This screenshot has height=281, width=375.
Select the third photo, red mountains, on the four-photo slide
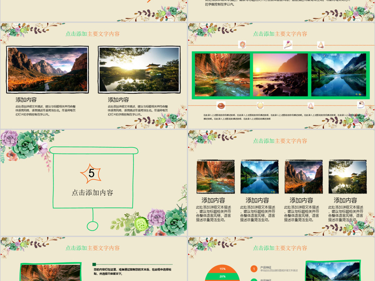(304, 177)
